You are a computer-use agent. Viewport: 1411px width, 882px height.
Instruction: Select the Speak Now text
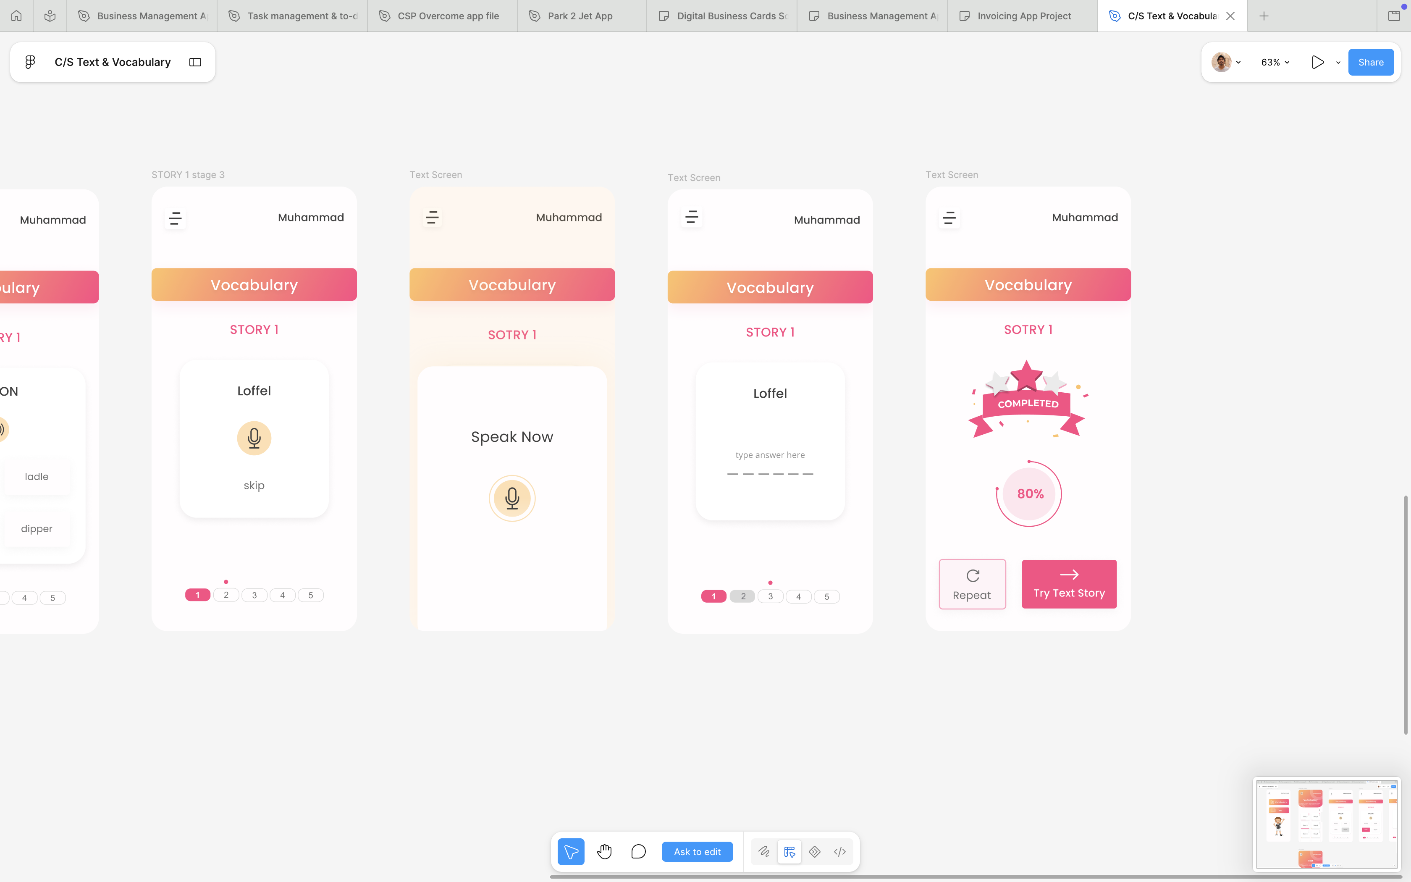(x=512, y=437)
